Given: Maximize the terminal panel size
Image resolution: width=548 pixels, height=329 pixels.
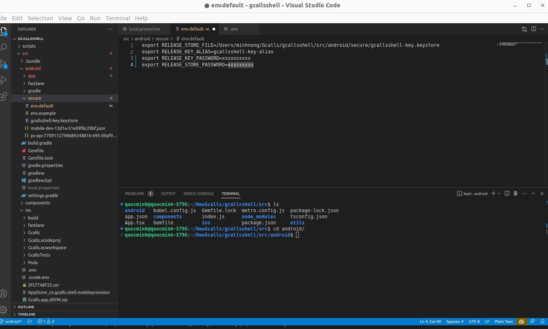Looking at the screenshot, I should point(533,194).
